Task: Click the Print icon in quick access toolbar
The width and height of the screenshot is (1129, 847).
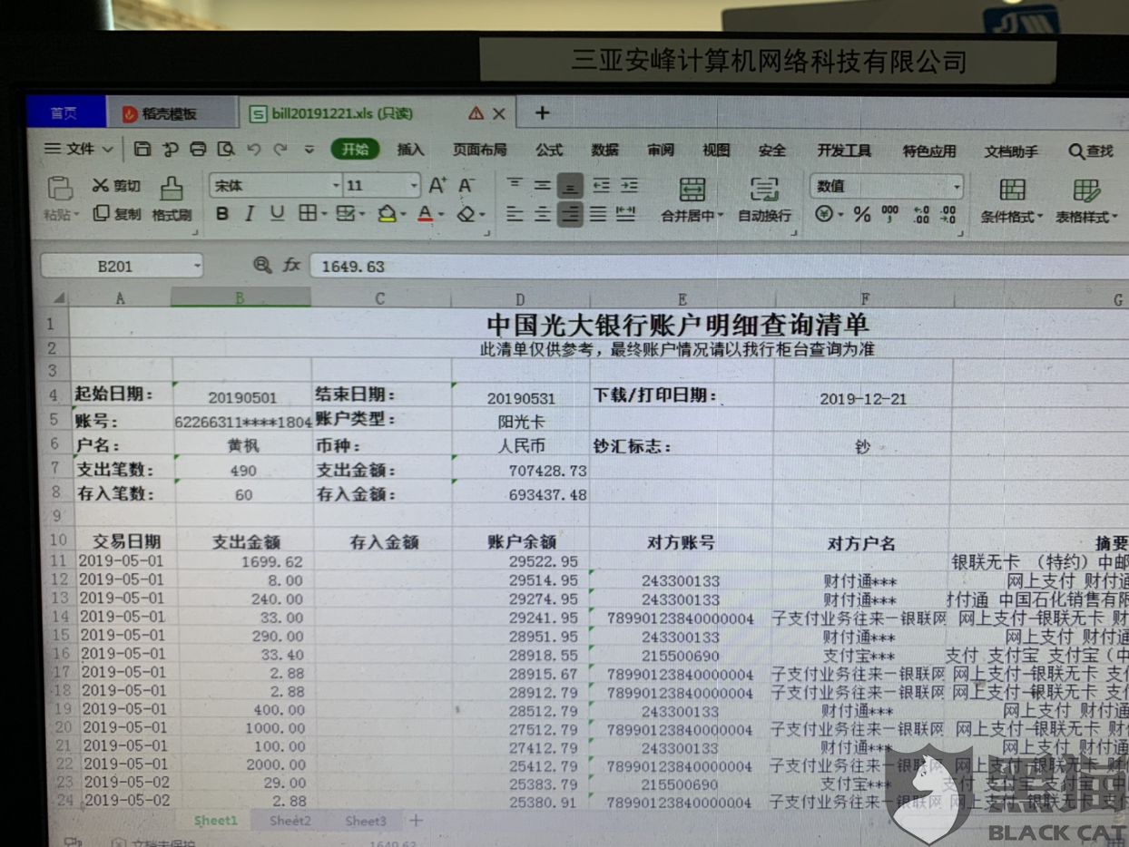Action: pyautogui.click(x=198, y=149)
